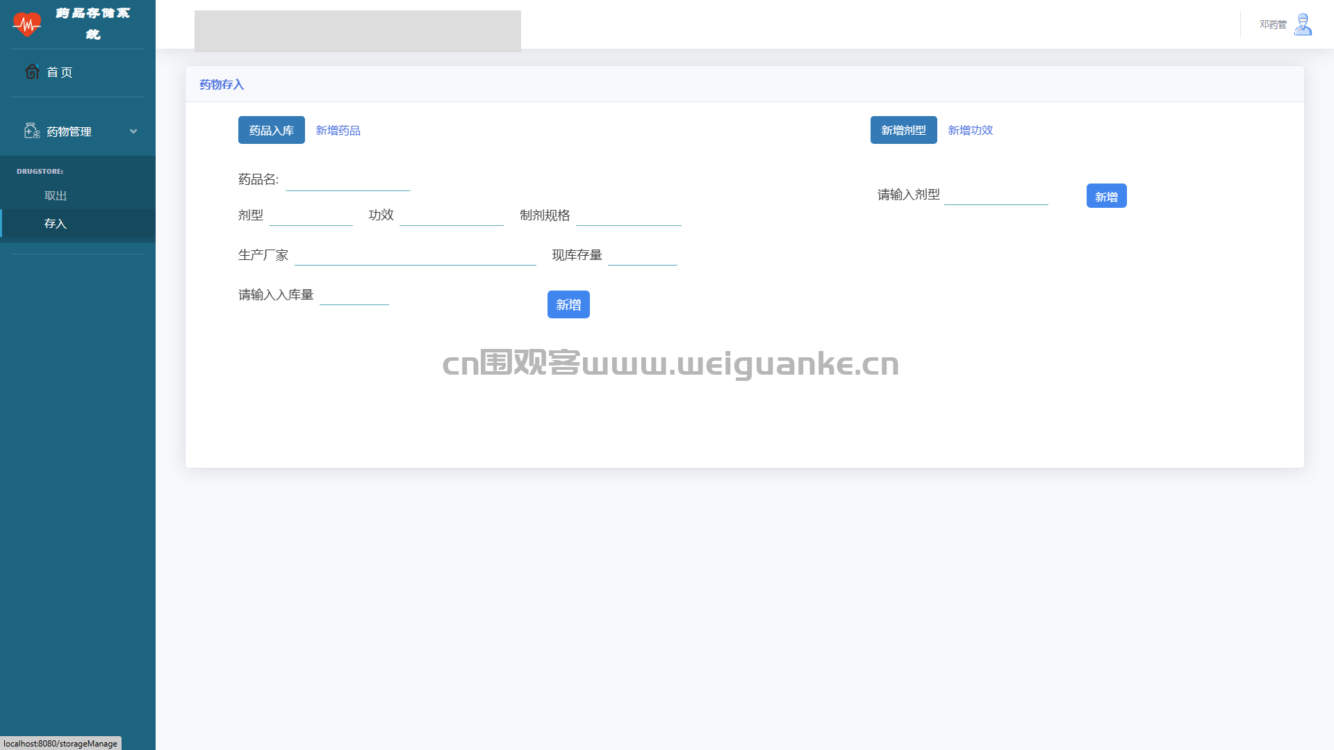Focus the 请输入剂型 input field
1334x750 pixels.
pyautogui.click(x=996, y=195)
